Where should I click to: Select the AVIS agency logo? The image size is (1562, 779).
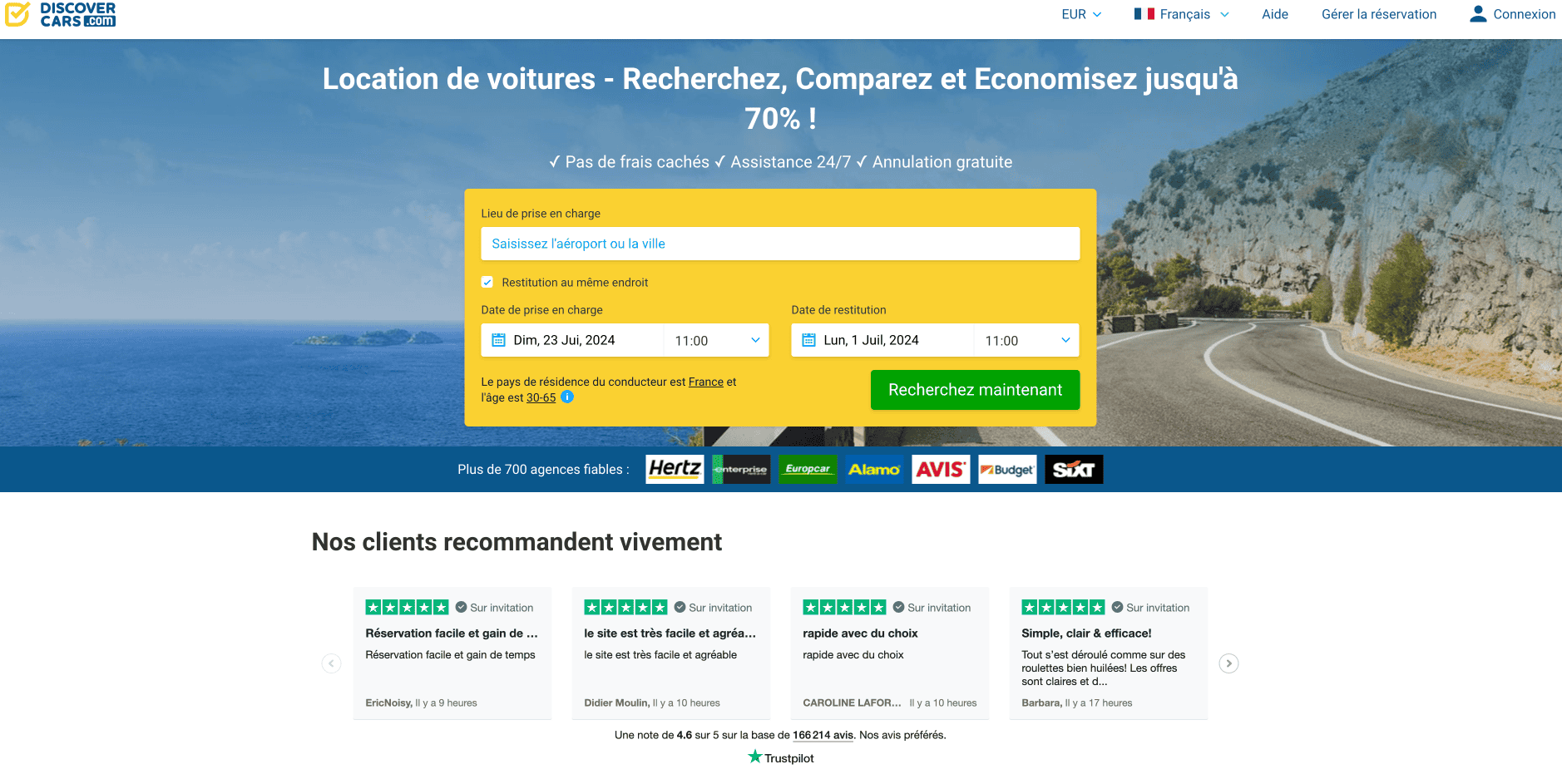pyautogui.click(x=940, y=469)
